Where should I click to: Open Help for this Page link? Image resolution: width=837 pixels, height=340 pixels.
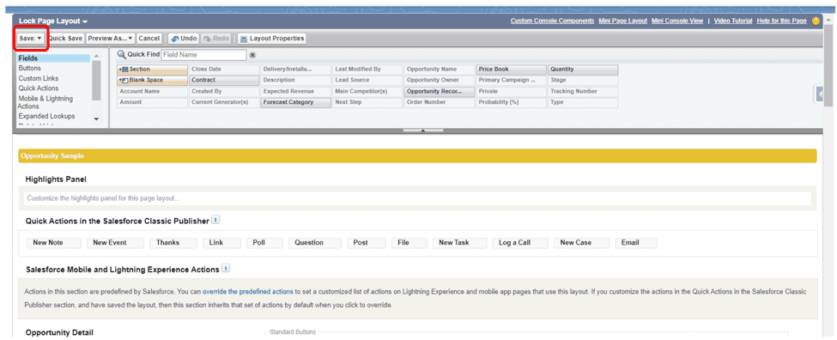781,21
